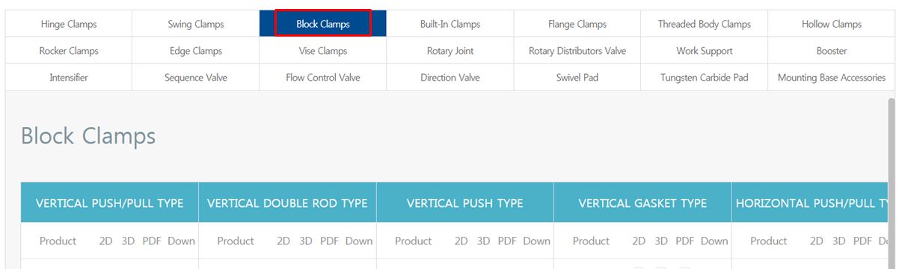Select the Work Support tab

tap(705, 51)
